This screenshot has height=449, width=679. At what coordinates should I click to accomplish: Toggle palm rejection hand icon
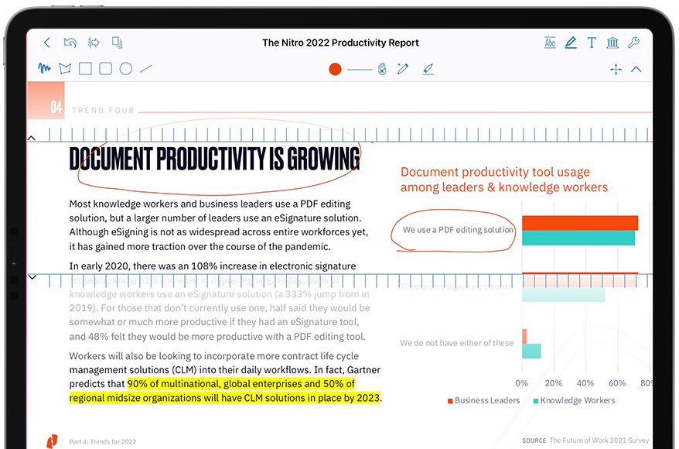(x=382, y=69)
